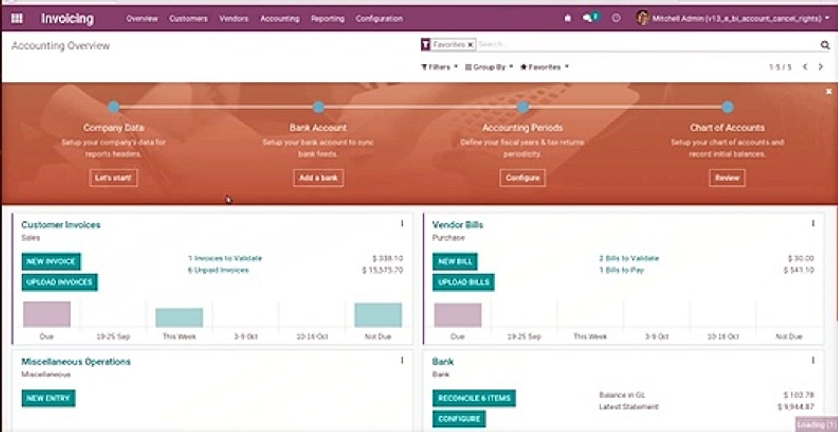This screenshot has width=838, height=432.
Task: Expand the Group By dropdown
Action: [x=489, y=67]
